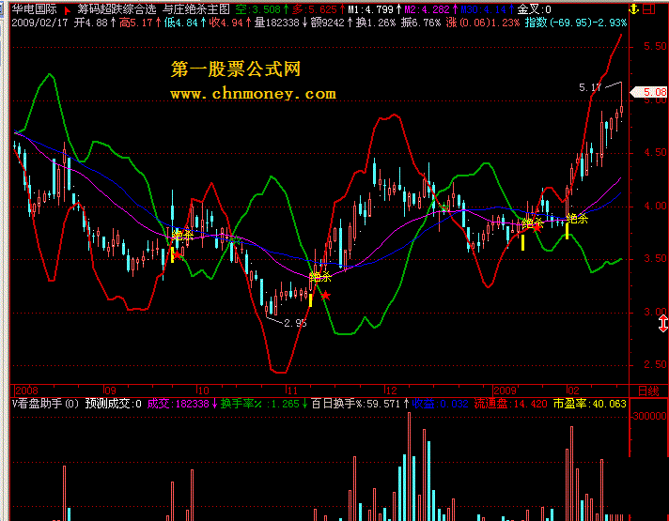Click the 2008 marker on time axis
This screenshot has height=521, width=669.
tap(26, 391)
